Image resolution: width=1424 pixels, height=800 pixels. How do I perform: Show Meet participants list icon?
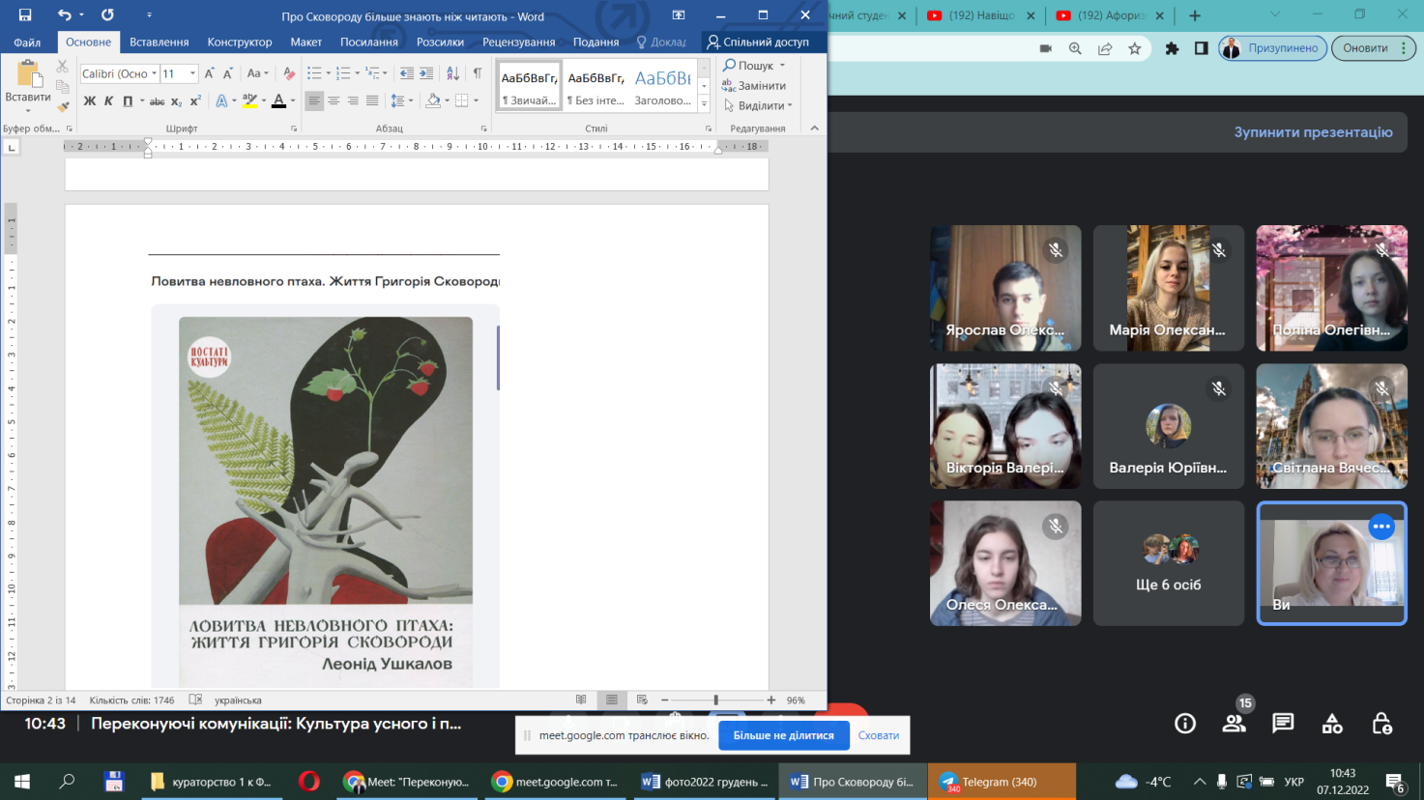click(x=1234, y=724)
